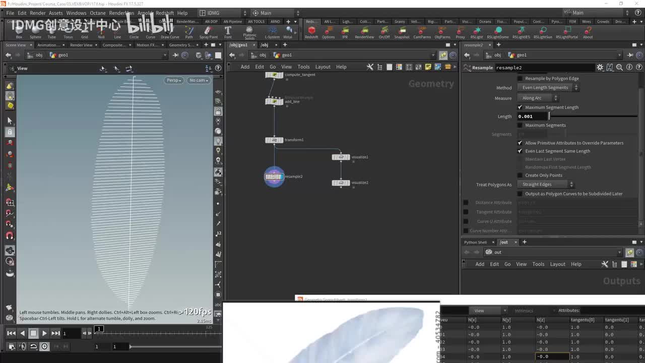Toggle Allow Primitive Attributes to Override Parameters

coord(520,143)
